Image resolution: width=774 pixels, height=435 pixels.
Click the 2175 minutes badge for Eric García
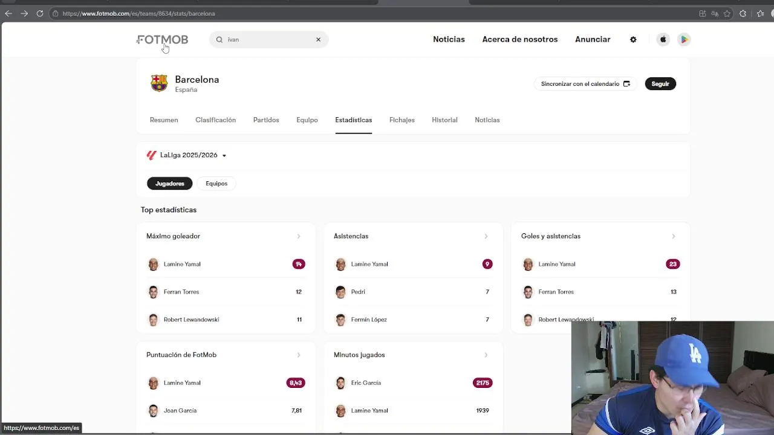(483, 382)
